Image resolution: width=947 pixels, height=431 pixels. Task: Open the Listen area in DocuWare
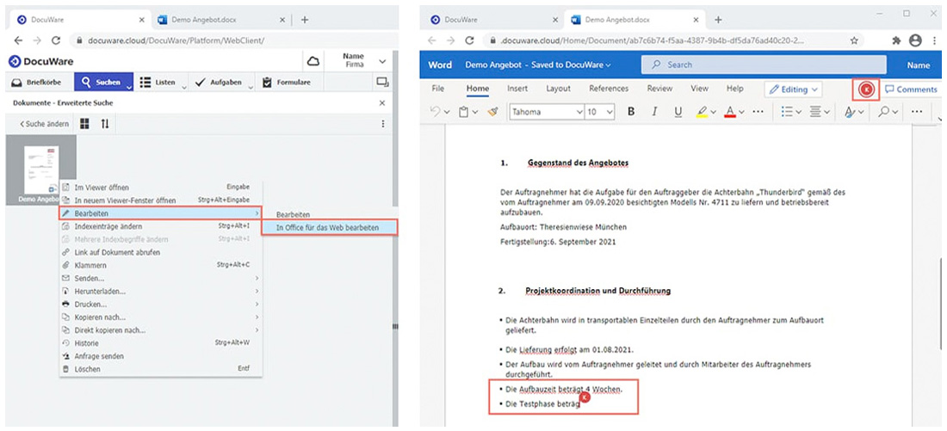tap(158, 82)
